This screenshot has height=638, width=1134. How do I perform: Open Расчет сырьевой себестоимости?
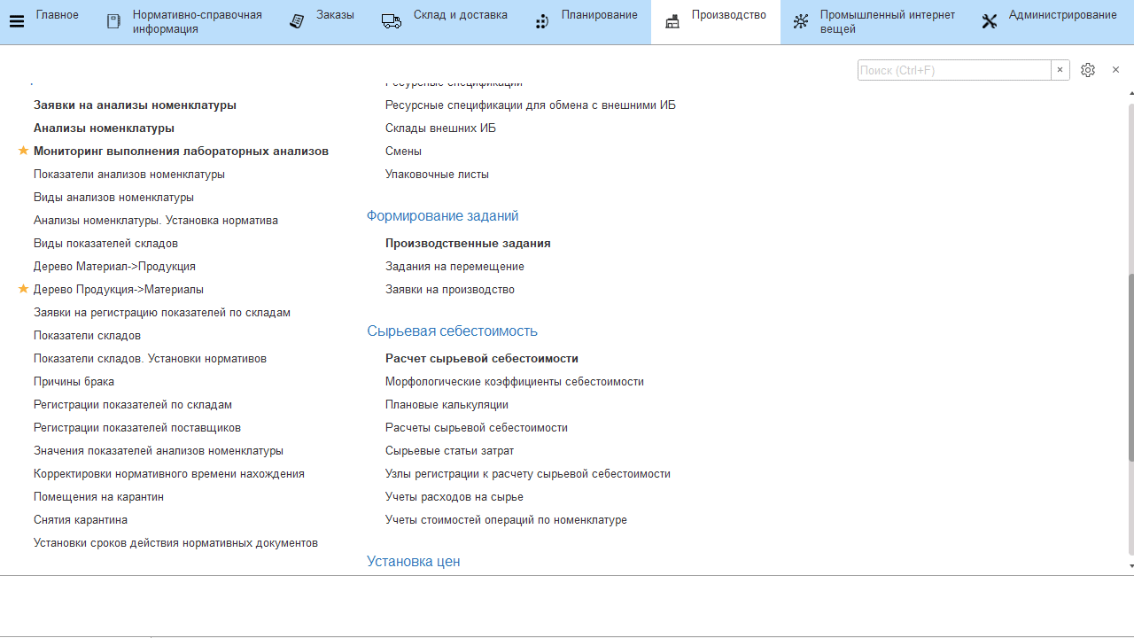point(481,359)
